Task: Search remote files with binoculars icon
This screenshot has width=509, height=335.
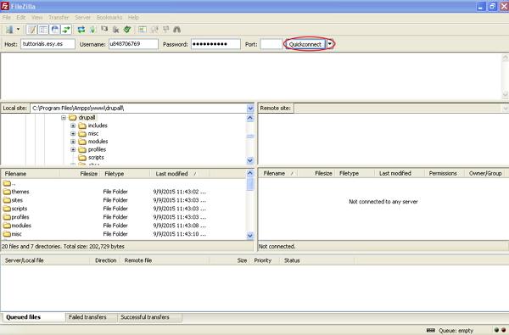Action: (177, 30)
